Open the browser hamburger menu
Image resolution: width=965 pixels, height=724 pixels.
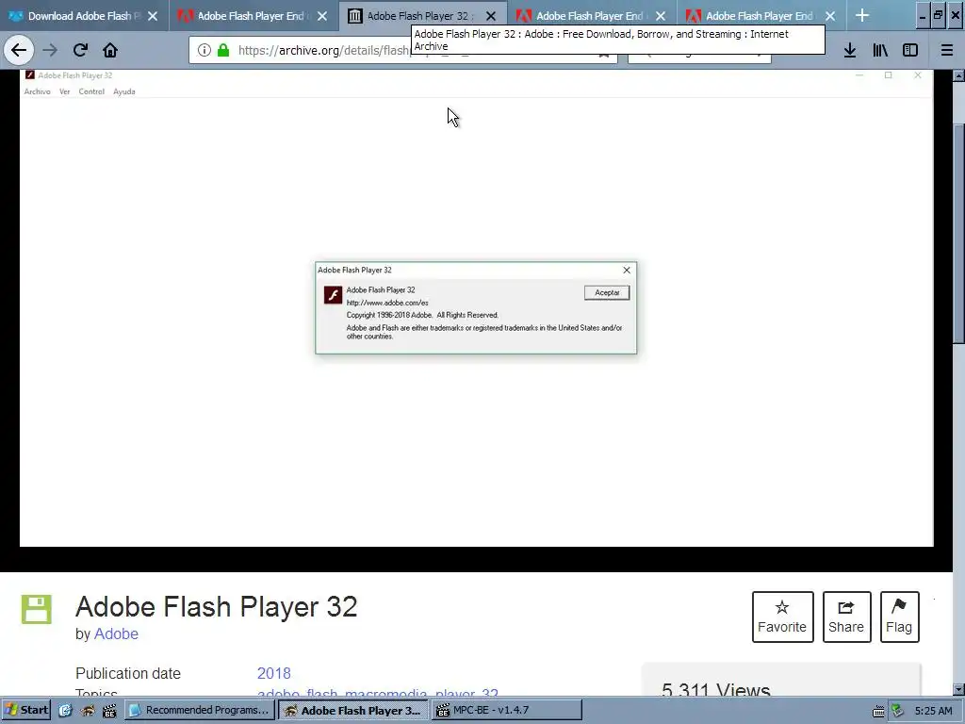tap(947, 50)
